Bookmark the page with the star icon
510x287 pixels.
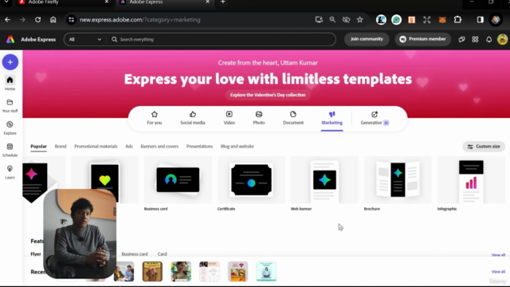[x=359, y=20]
